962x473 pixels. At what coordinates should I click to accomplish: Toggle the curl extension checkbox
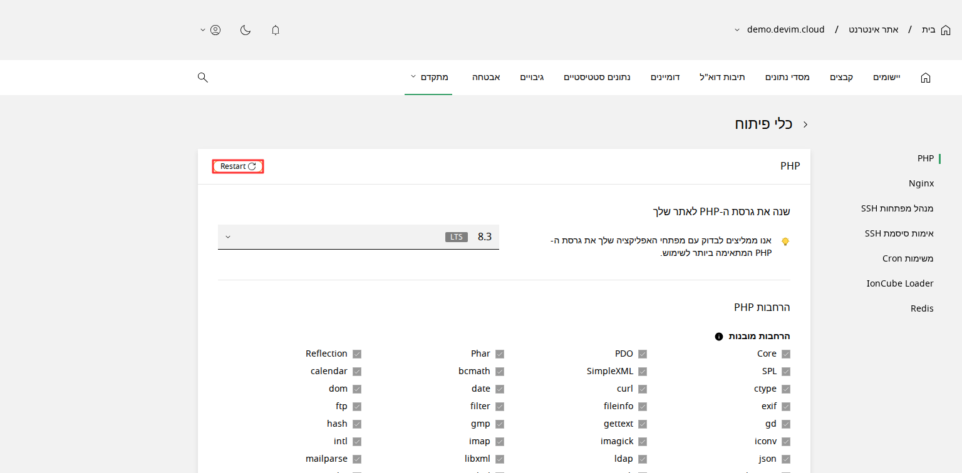coord(643,389)
